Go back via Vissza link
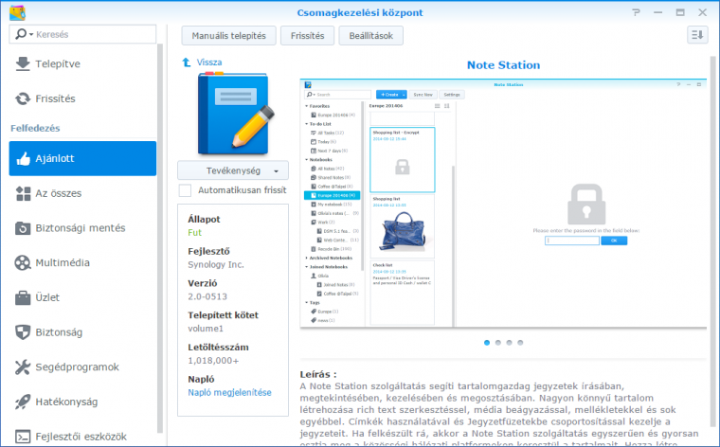 [x=209, y=63]
